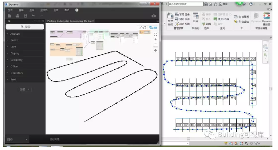Image resolution: width=278 pixels, height=150 pixels.
Task: Click parking space tag 042 in Revit view
Action: point(253,59)
